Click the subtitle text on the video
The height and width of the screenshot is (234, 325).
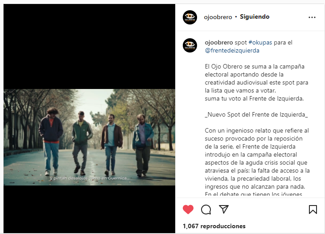[x=90, y=178]
